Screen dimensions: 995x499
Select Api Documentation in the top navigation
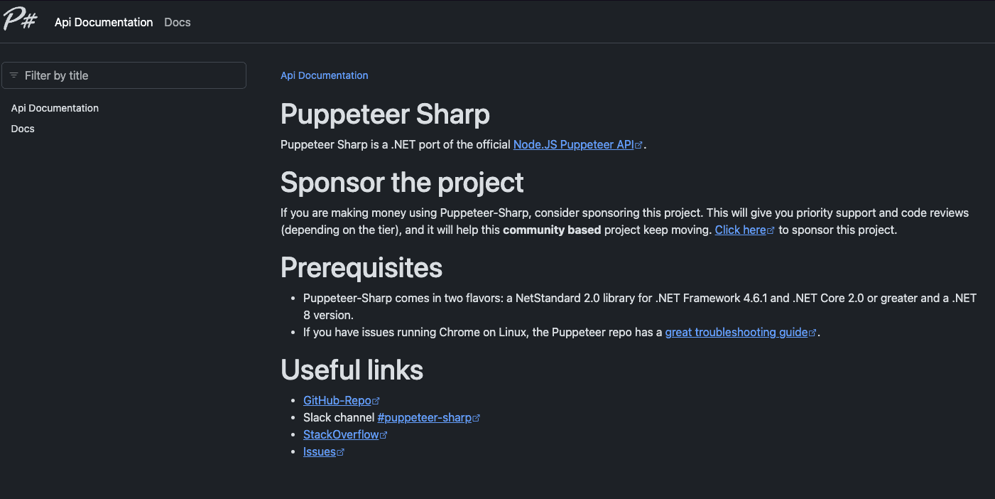103,22
